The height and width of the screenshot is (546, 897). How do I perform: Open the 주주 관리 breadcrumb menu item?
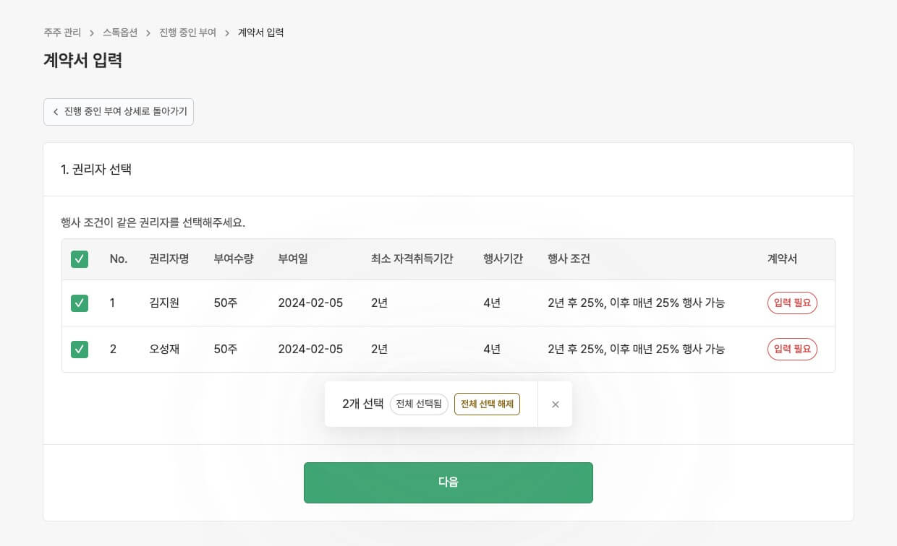[63, 32]
